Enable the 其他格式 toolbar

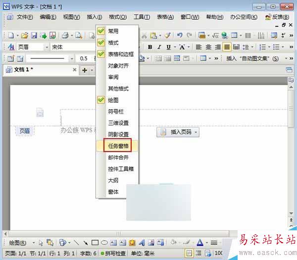(x=117, y=89)
